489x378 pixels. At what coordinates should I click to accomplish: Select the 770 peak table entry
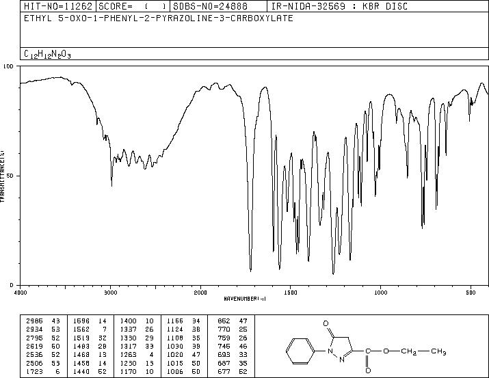coord(233,329)
